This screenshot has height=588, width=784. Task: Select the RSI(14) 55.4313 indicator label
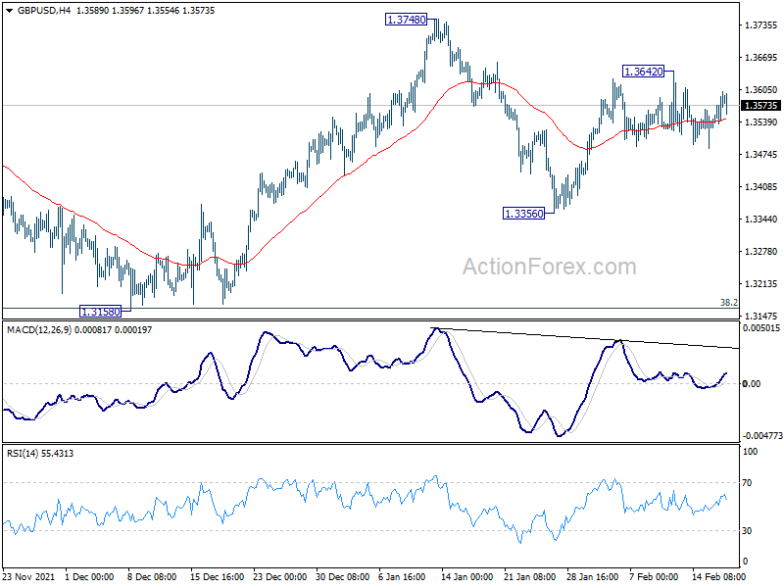click(x=40, y=454)
